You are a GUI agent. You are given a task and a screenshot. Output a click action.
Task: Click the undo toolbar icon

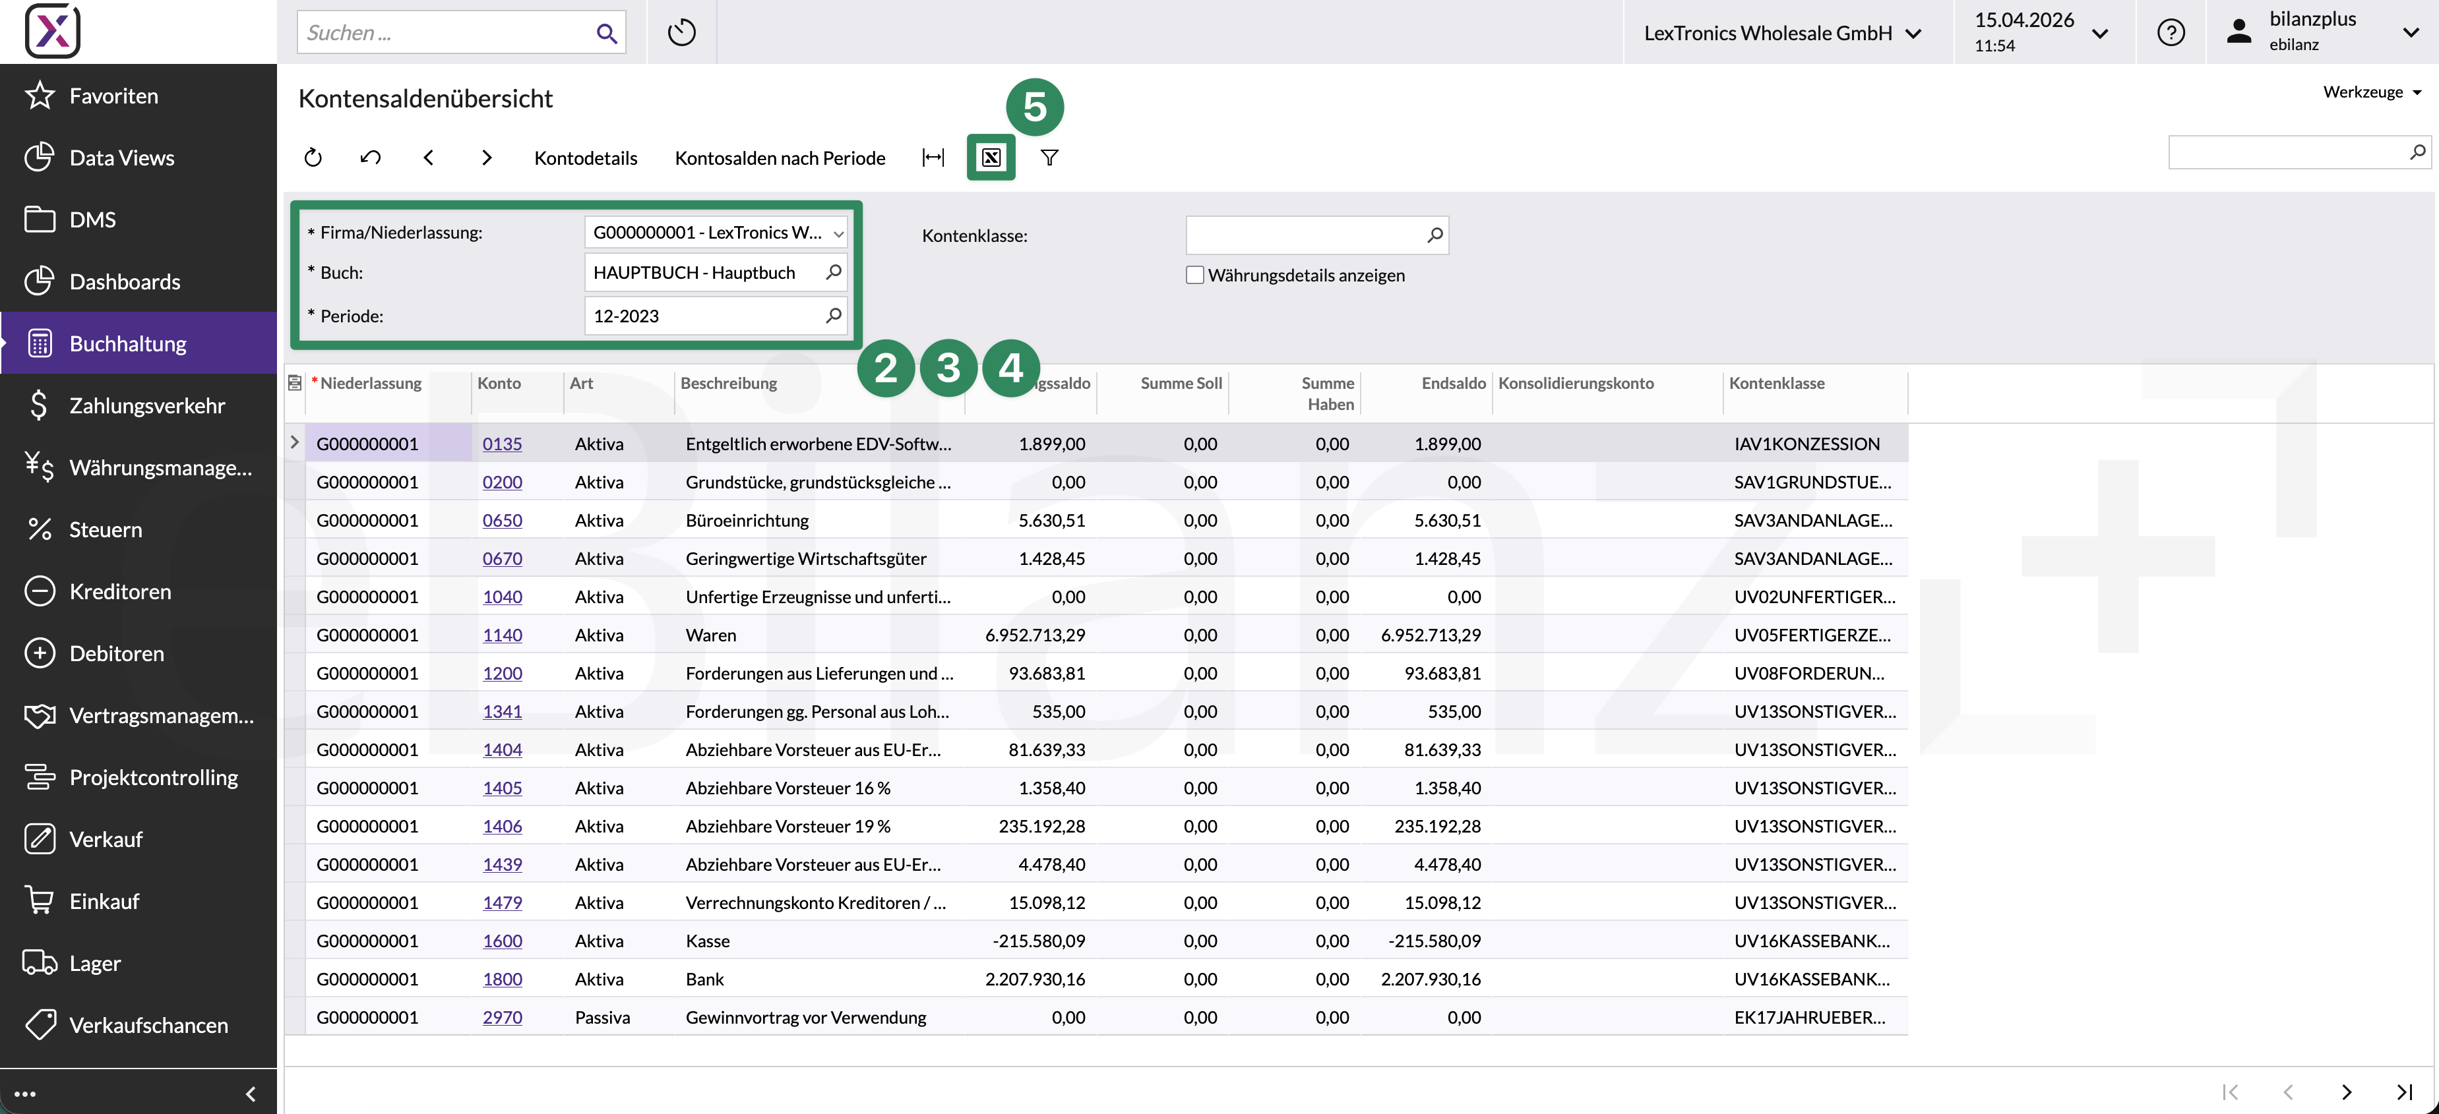coord(371,157)
